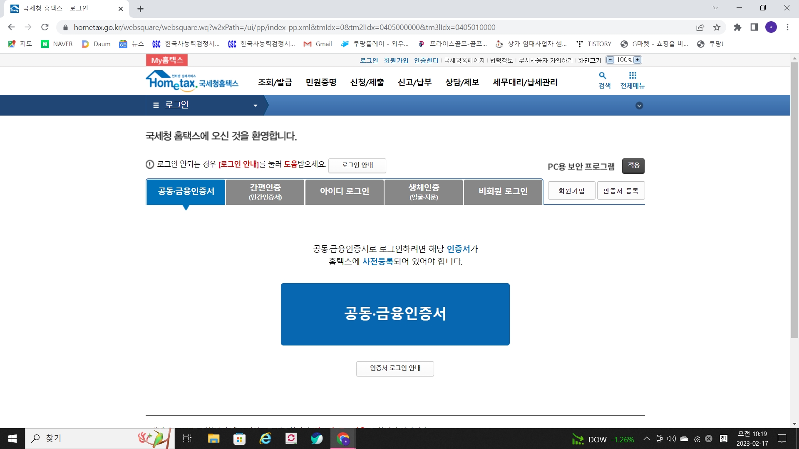Reload the page with refresh icon

pos(45,27)
